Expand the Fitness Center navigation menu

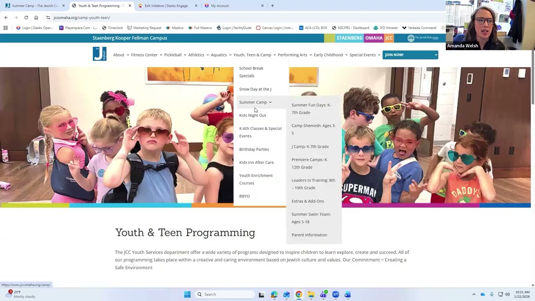point(146,55)
